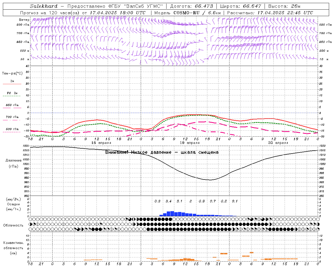Click the low pressure warning "Внимание!" text
The image size is (333, 266).
[x=117, y=152]
